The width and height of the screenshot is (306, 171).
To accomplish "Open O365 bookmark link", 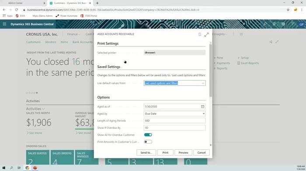I will click(x=20, y=16).
